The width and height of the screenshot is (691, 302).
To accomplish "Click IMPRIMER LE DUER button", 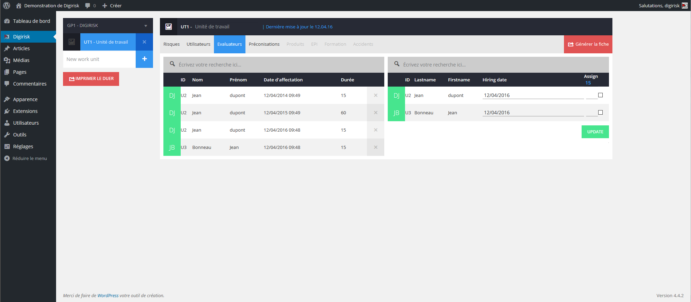I will point(91,79).
